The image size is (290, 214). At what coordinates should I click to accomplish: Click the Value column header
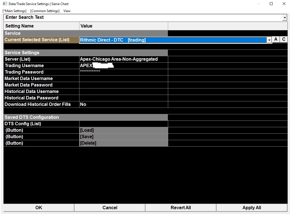pyautogui.click(x=124, y=26)
